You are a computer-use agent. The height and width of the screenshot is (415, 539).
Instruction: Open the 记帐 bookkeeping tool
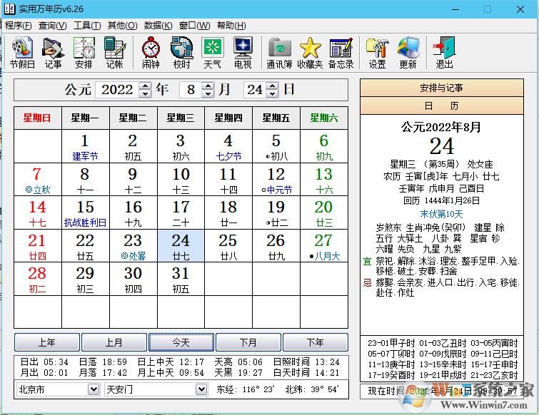click(114, 53)
